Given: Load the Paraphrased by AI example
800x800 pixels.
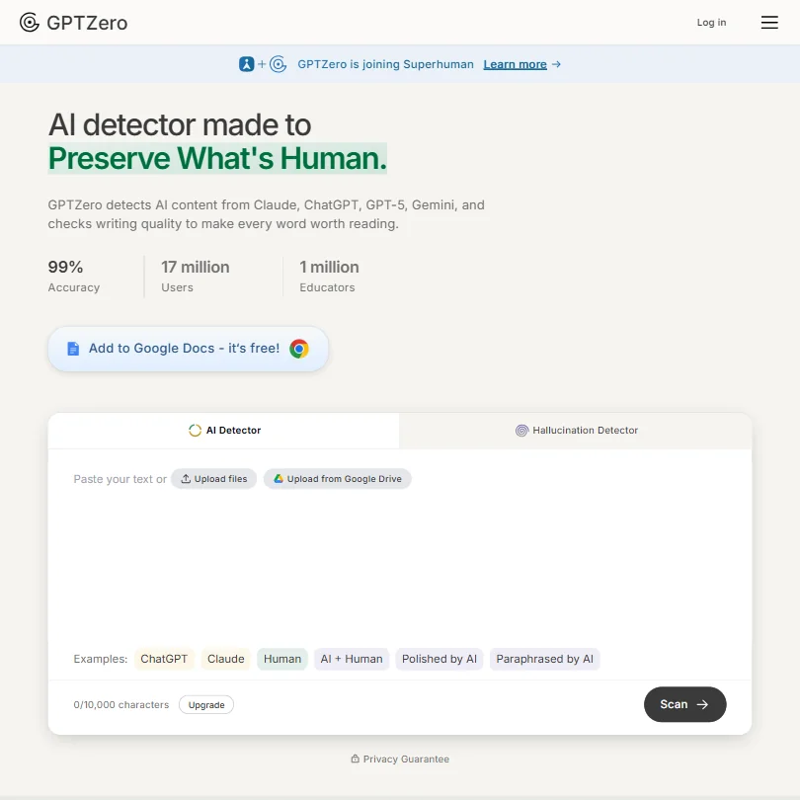Looking at the screenshot, I should click(x=544, y=659).
